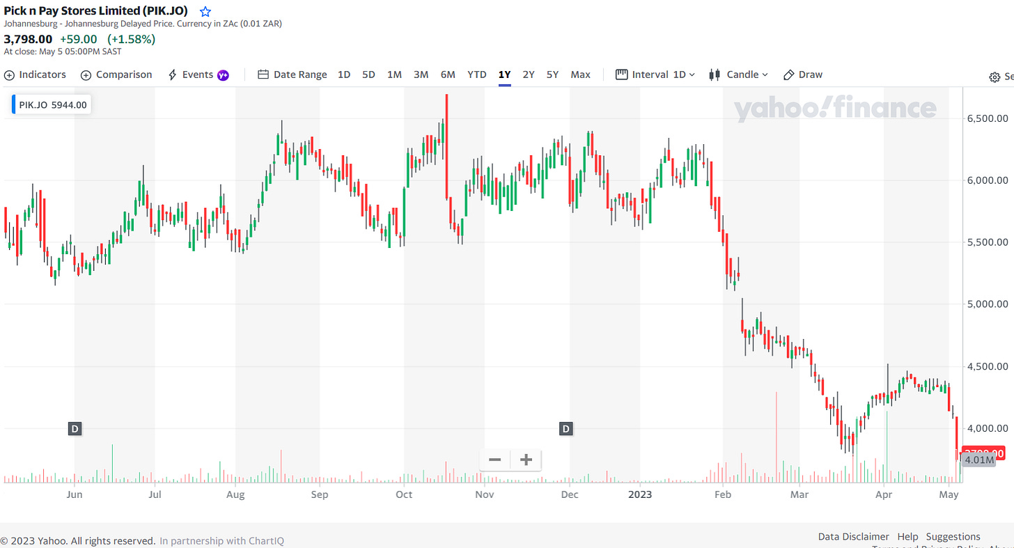
Task: Select the YTD range
Action: 477,75
